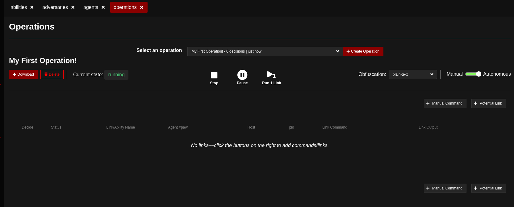Image resolution: width=514 pixels, height=207 pixels.
Task: Click the Autonomous mode label
Action: coord(497,74)
